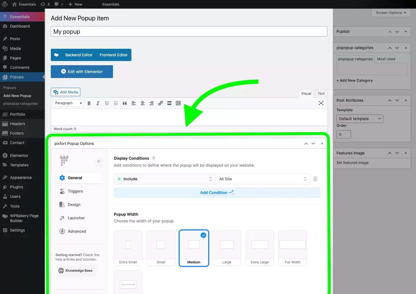Image resolution: width=416 pixels, height=294 pixels.
Task: Open the fullscreen distraction-free editor icon
Action: [321, 103]
